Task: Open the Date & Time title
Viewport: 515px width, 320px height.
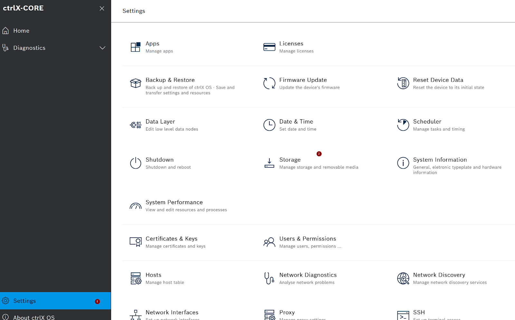Action: (x=296, y=122)
